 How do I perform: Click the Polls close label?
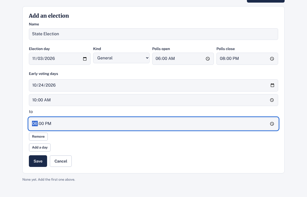pos(226,49)
